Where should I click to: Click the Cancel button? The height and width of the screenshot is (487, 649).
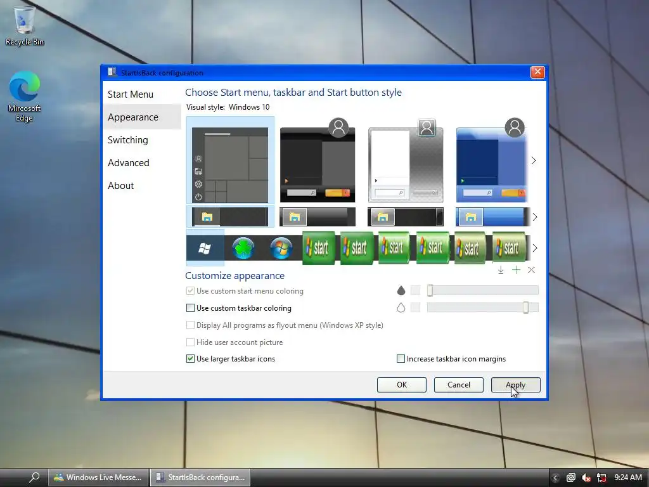[x=459, y=385]
